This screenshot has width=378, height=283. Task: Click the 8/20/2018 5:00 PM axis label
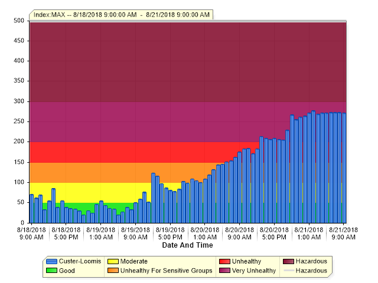click(274, 233)
